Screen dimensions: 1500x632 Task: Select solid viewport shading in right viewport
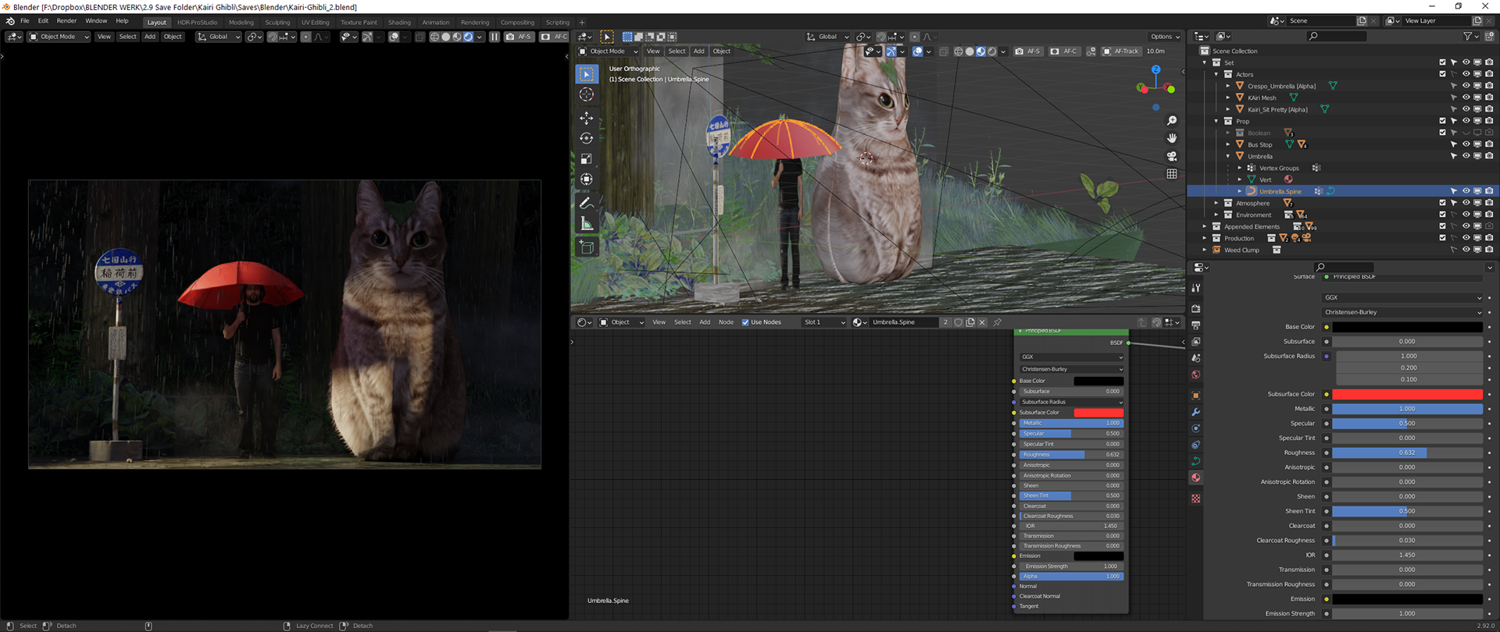970,51
